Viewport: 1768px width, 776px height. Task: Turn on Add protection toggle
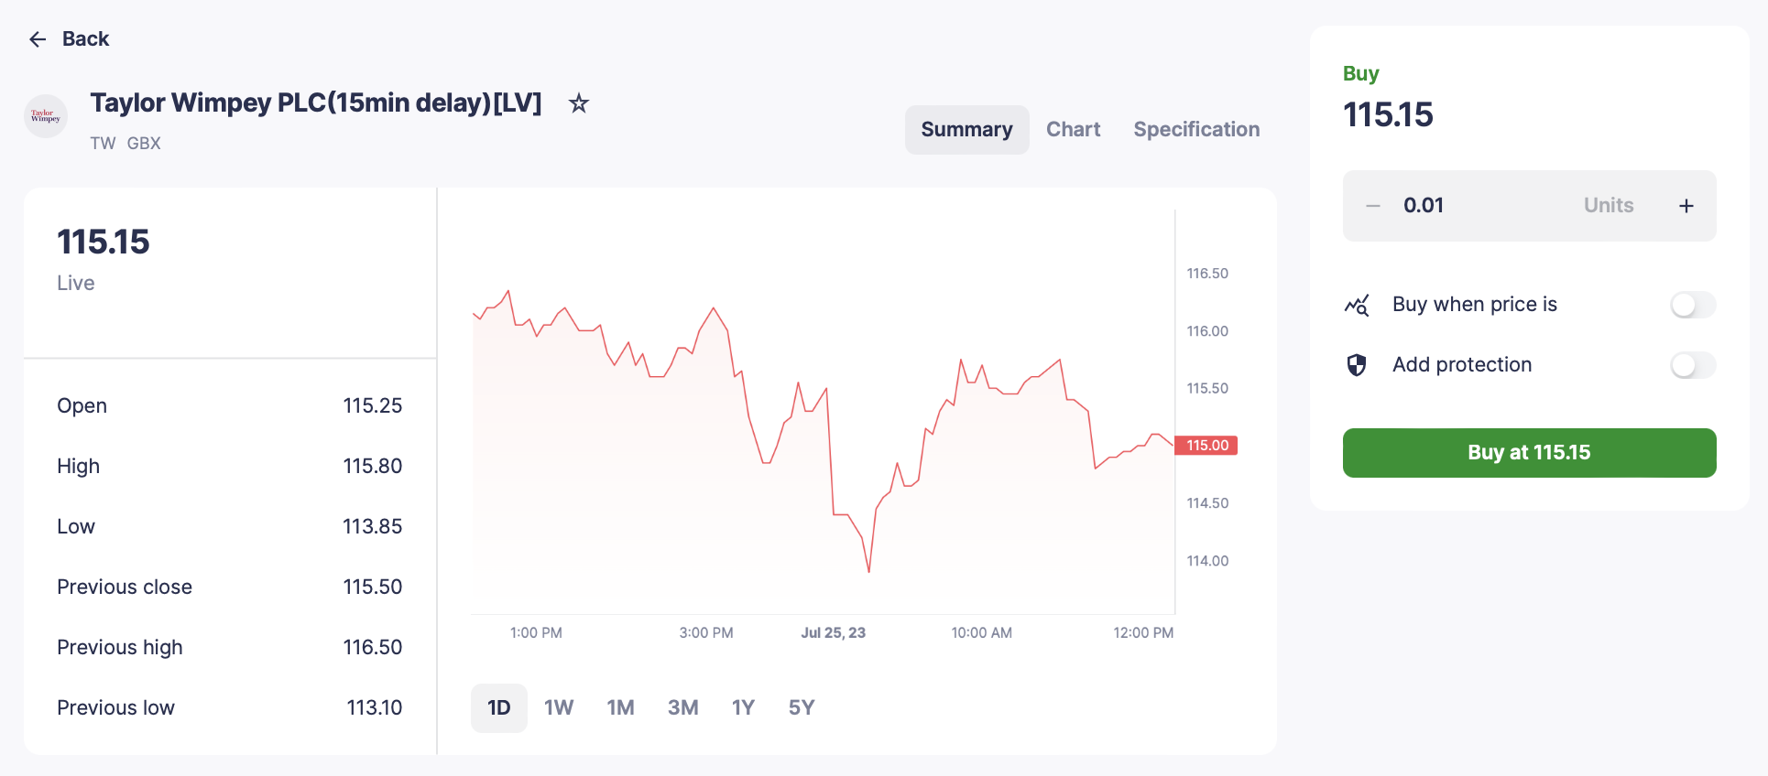click(x=1693, y=365)
